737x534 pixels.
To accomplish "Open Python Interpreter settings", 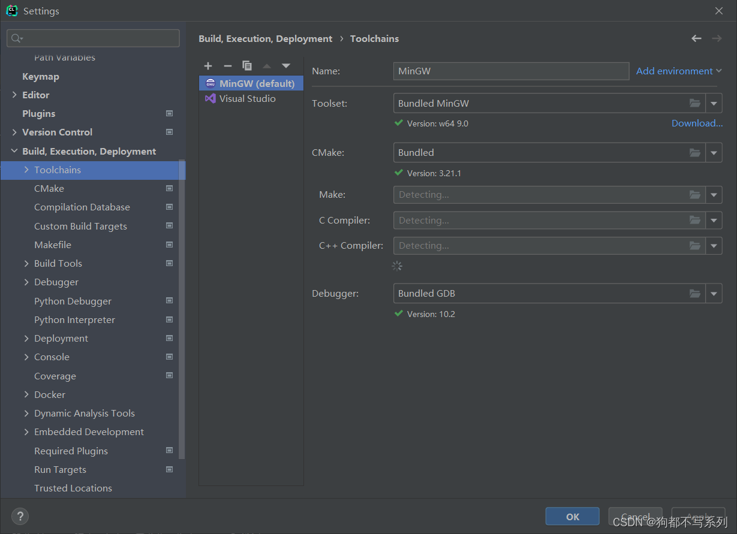I will pyautogui.click(x=74, y=319).
